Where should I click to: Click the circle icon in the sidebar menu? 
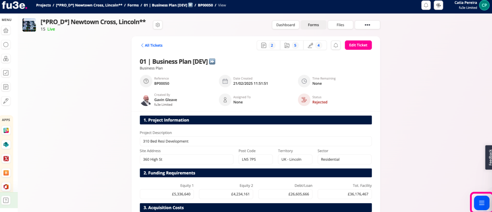click(x=6, y=45)
